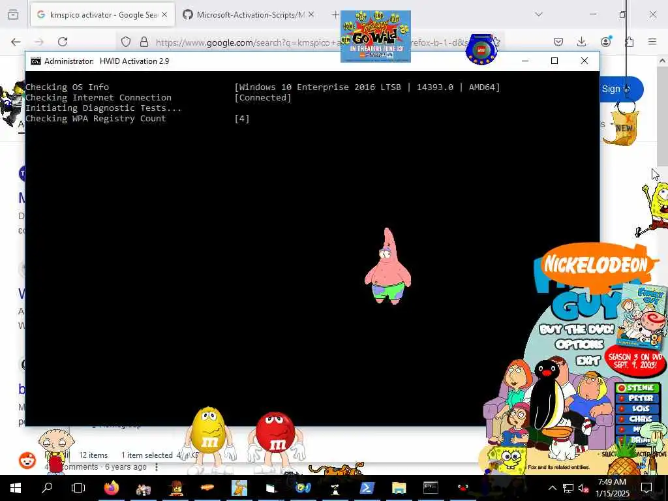Open the PowerShell taskbar icon
Viewport: 668px width, 501px height.
[367, 488]
